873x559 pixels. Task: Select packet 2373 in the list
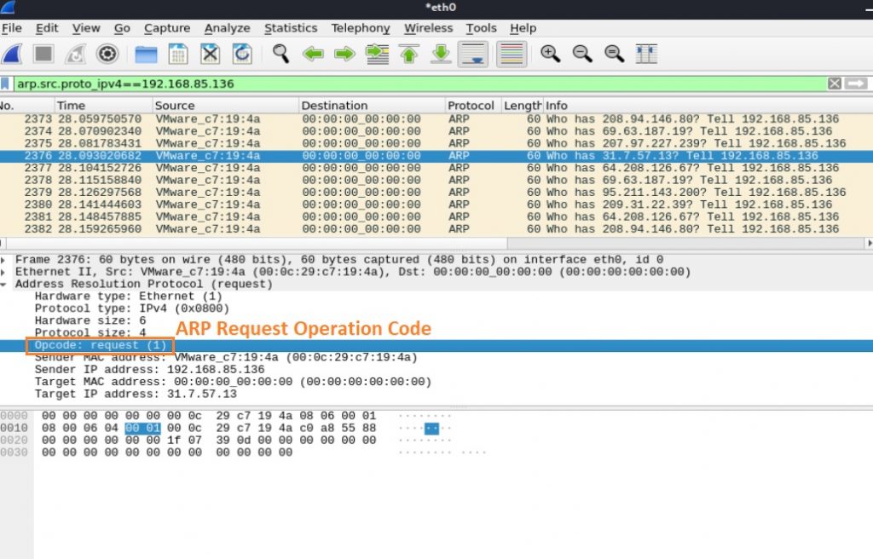[436, 118]
